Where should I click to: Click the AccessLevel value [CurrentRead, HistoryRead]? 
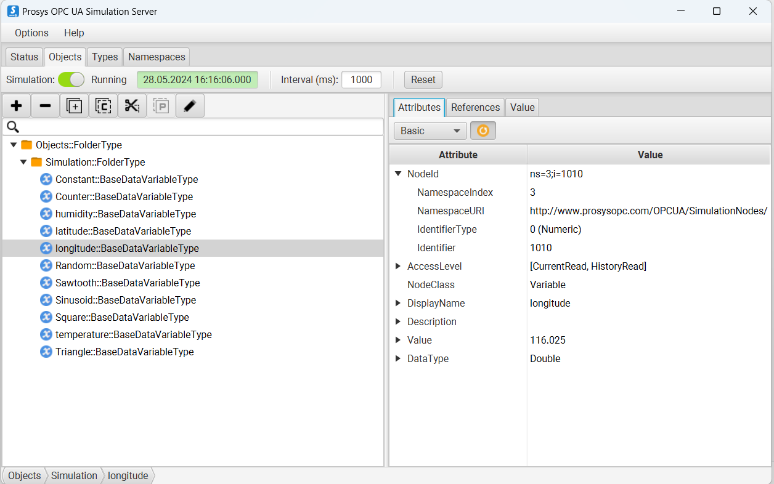tap(588, 266)
